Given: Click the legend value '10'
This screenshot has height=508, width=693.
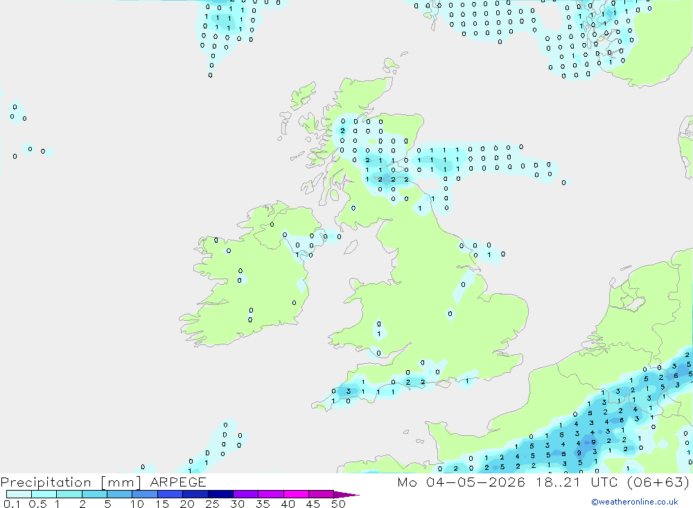Looking at the screenshot, I should click(x=137, y=504).
